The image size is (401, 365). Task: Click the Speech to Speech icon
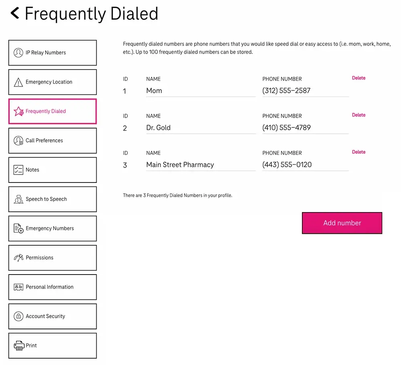click(x=18, y=199)
